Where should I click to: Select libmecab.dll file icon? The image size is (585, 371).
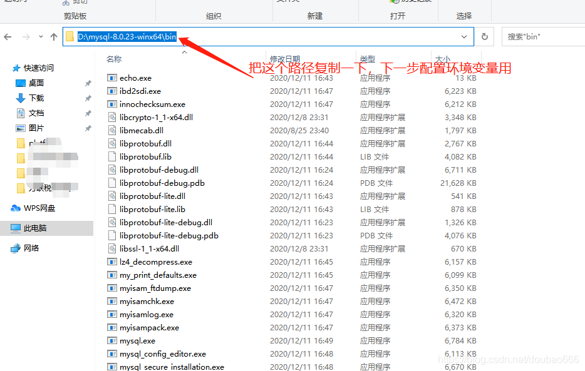[x=112, y=130]
